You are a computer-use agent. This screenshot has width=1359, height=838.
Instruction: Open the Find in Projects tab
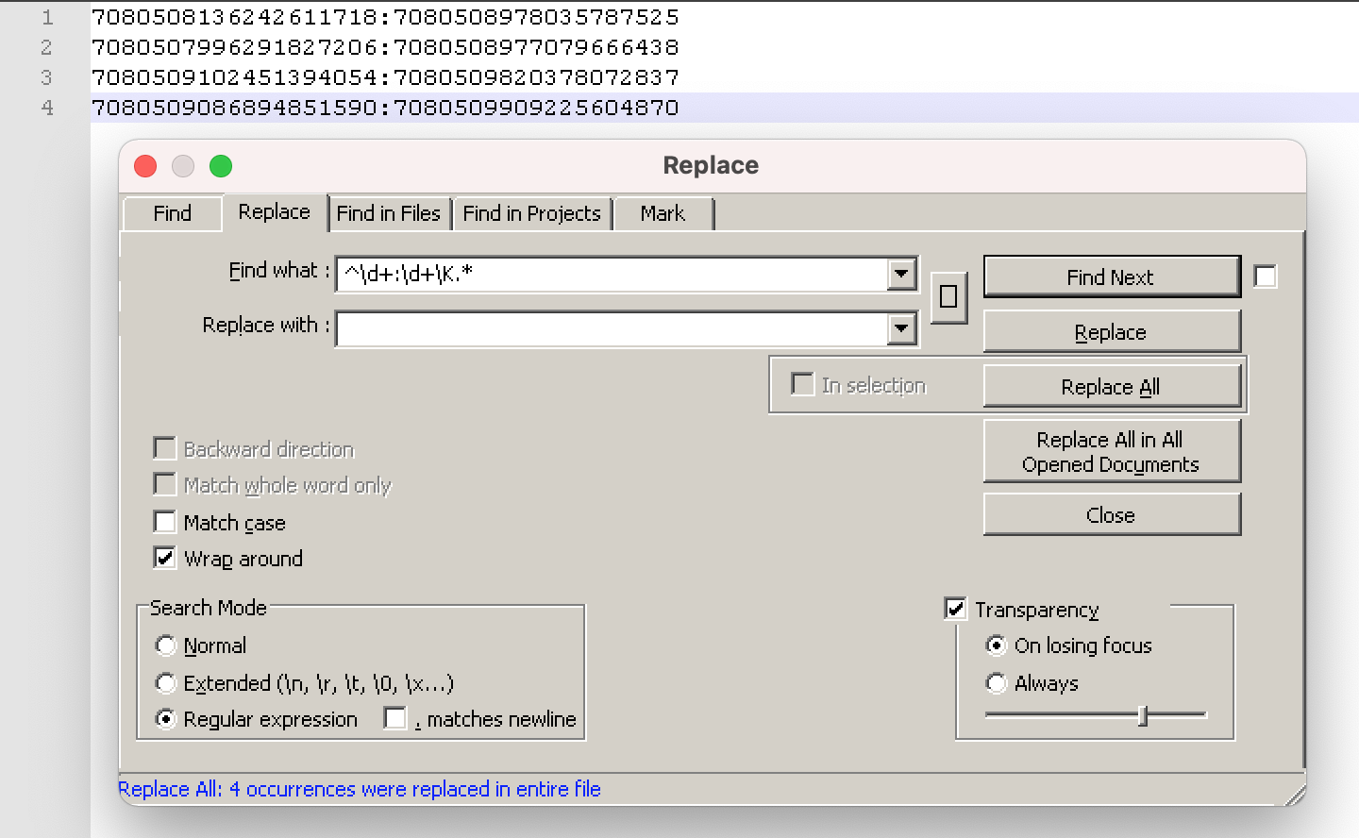531,213
